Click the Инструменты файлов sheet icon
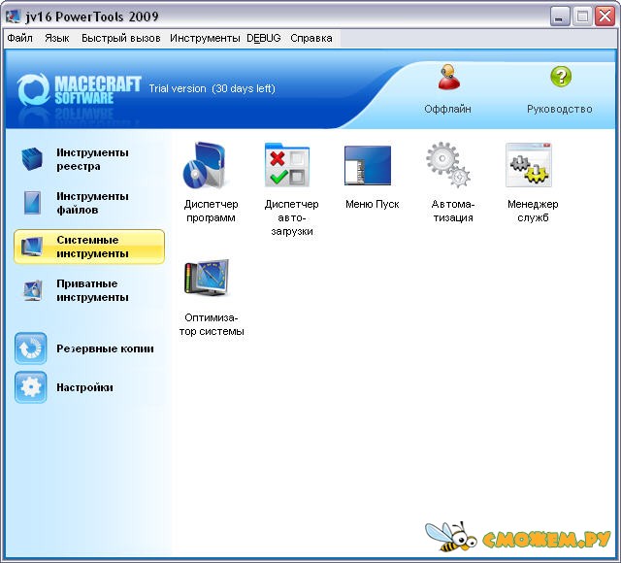 coord(32,203)
